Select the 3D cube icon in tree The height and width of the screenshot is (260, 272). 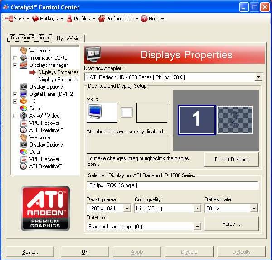coord(24,101)
